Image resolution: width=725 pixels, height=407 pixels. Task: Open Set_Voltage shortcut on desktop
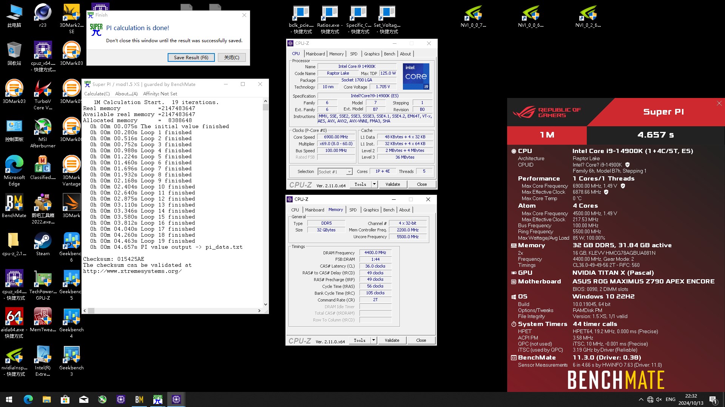point(387,20)
